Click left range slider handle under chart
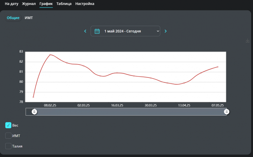 coord(34,112)
